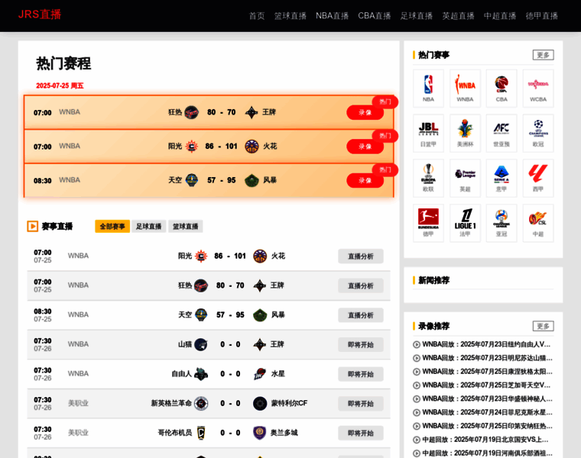Click 风暴 team logo in hot schedule
The height and width of the screenshot is (458, 581).
[252, 181]
